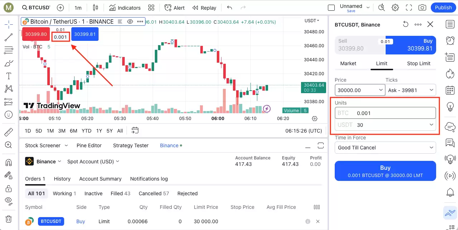Change the 1m time interval
The image size is (458, 230).
[x=78, y=8]
